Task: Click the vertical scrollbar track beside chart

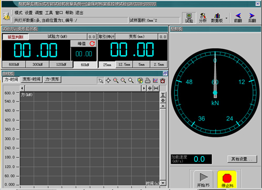Action: point(163,144)
